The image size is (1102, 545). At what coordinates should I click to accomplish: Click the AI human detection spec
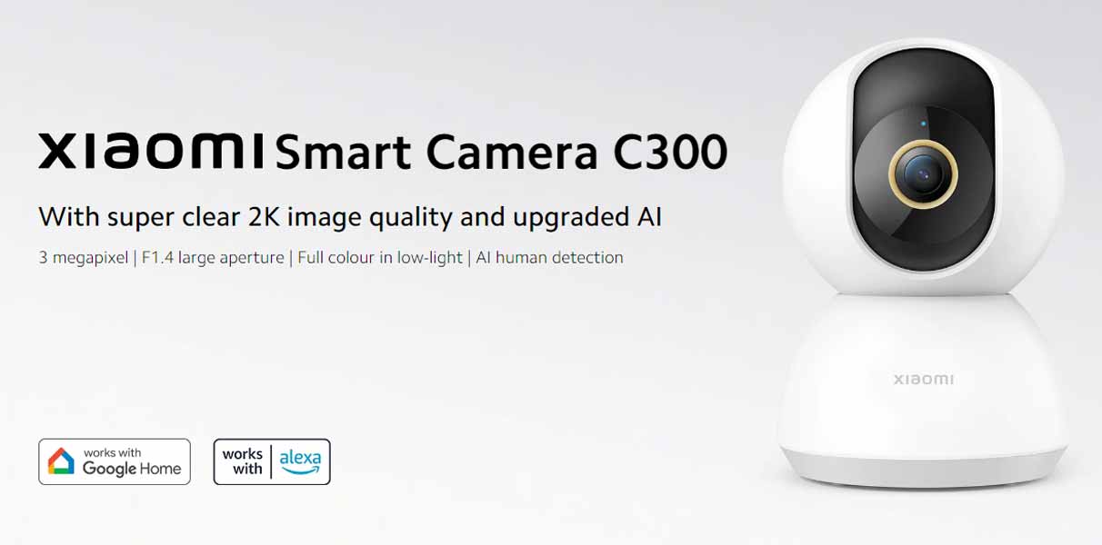pyautogui.click(x=549, y=258)
